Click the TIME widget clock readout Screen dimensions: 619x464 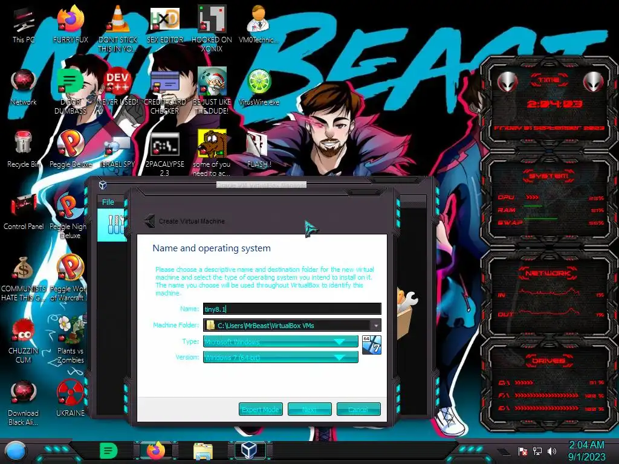pos(554,104)
